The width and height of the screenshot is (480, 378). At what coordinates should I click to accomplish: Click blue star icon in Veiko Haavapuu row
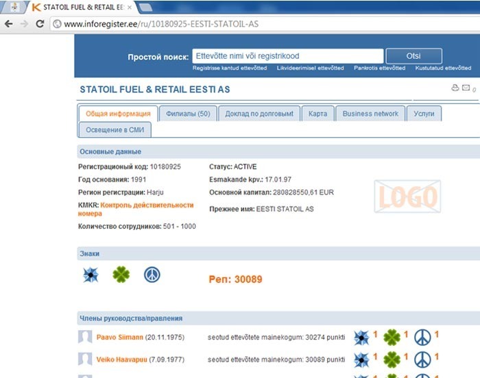(361, 360)
